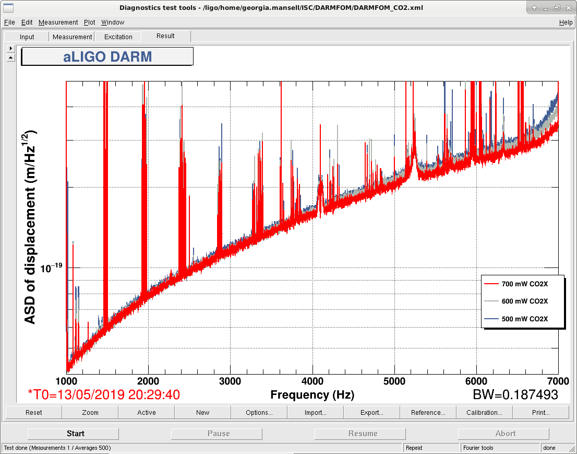Open the plot Options dialog
The width and height of the screenshot is (577, 454).
click(259, 412)
